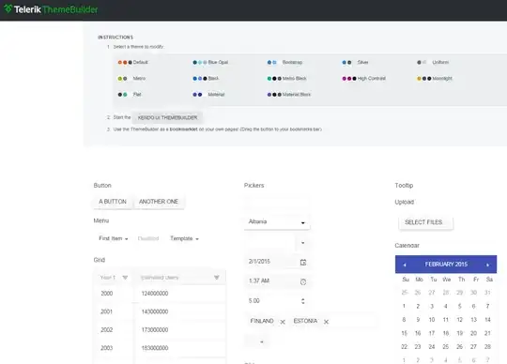
Task: Select the Blue Opal theme
Action: 210,62
